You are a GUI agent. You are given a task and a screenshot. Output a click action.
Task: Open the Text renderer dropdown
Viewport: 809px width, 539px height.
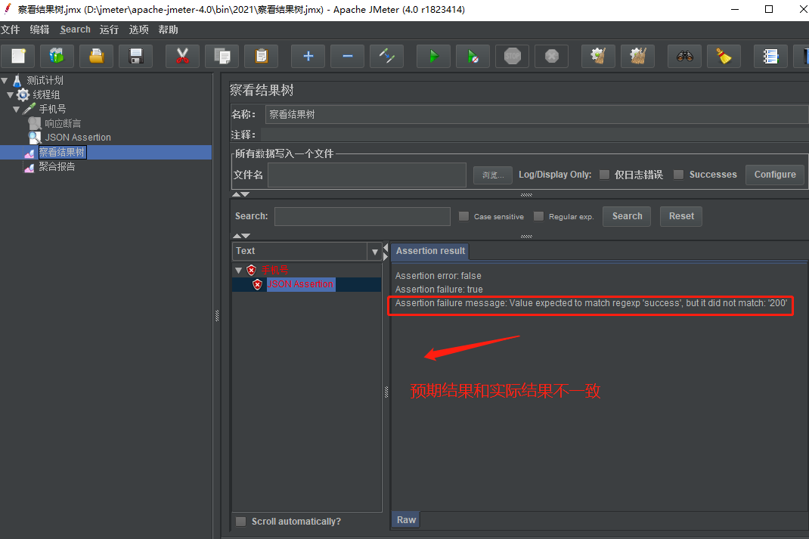pyautogui.click(x=375, y=252)
